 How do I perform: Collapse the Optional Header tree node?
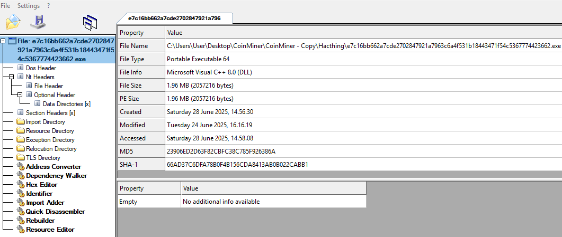20,95
